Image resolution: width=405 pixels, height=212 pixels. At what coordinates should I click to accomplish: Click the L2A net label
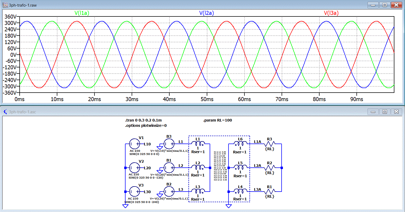[x=257, y=166]
